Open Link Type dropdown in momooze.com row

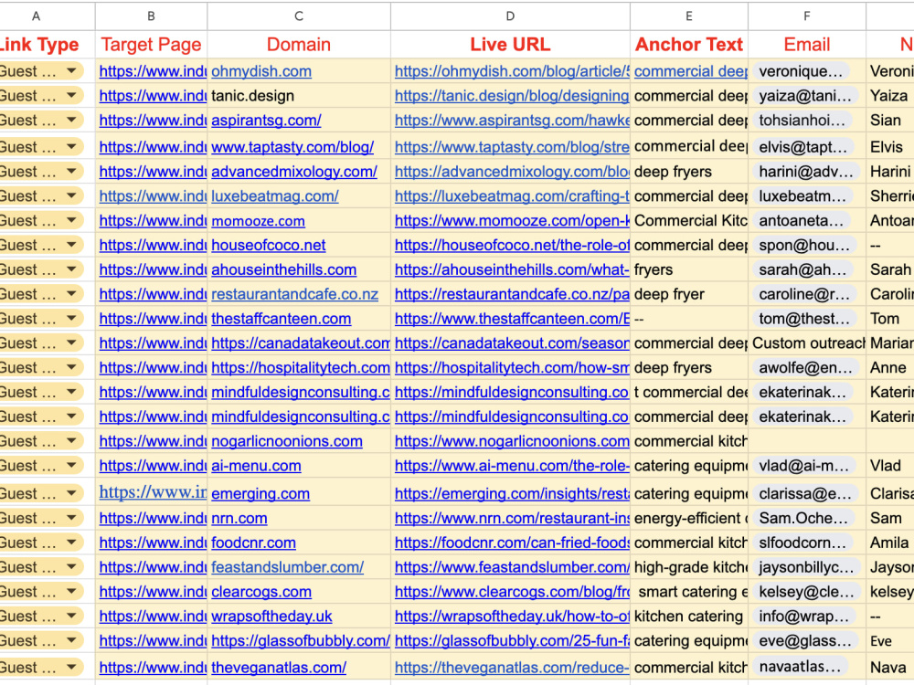[71, 221]
